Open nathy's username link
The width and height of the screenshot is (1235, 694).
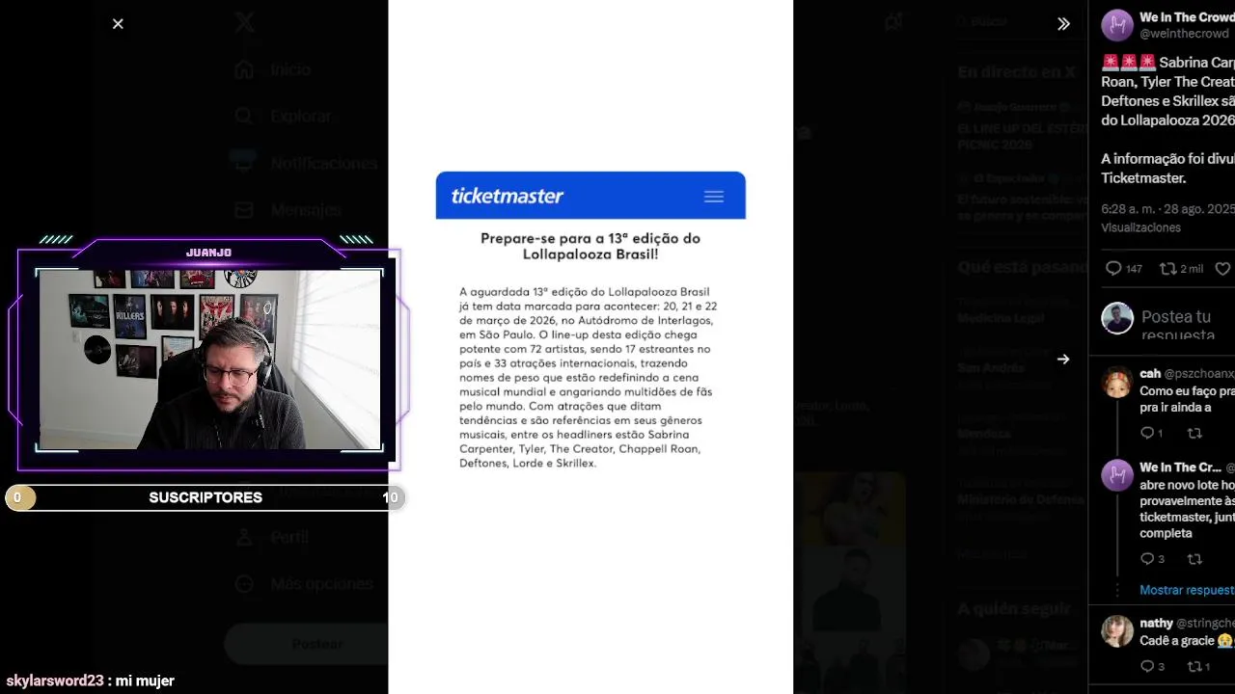pos(1156,623)
